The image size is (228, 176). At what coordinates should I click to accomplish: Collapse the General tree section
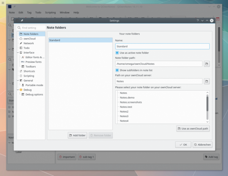click(x=18, y=81)
